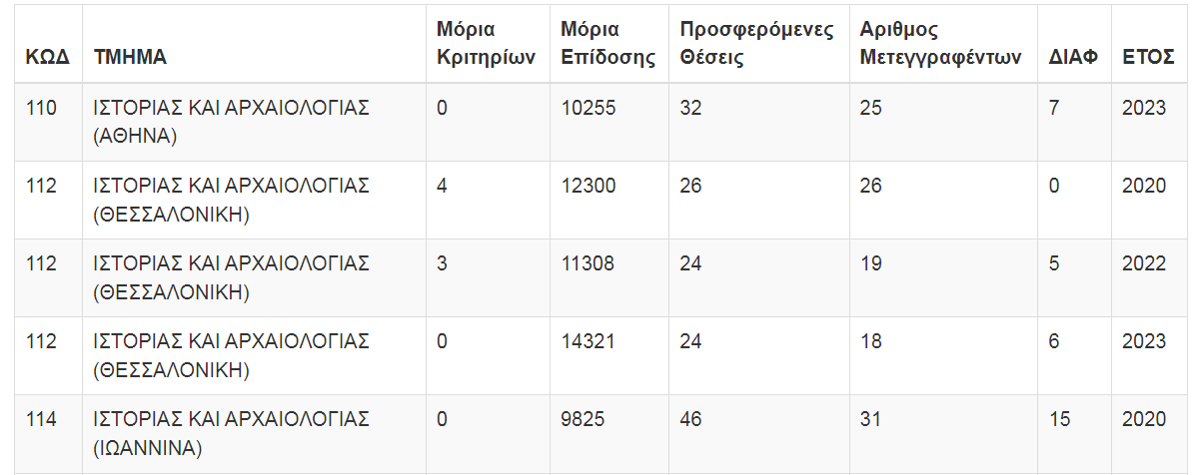Click the ΙΣΤΟΡΙΑΣ ΚΑΙ ΑΡΧΑΙΟΛΟΓΙΑΣ (ΙΩΑΝΝΙΝΑ) cell
This screenshot has height=475, width=1201.
pyautogui.click(x=231, y=433)
